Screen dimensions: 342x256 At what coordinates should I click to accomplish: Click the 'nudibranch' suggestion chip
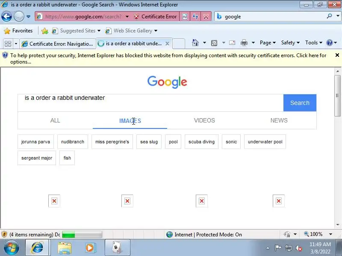73,142
